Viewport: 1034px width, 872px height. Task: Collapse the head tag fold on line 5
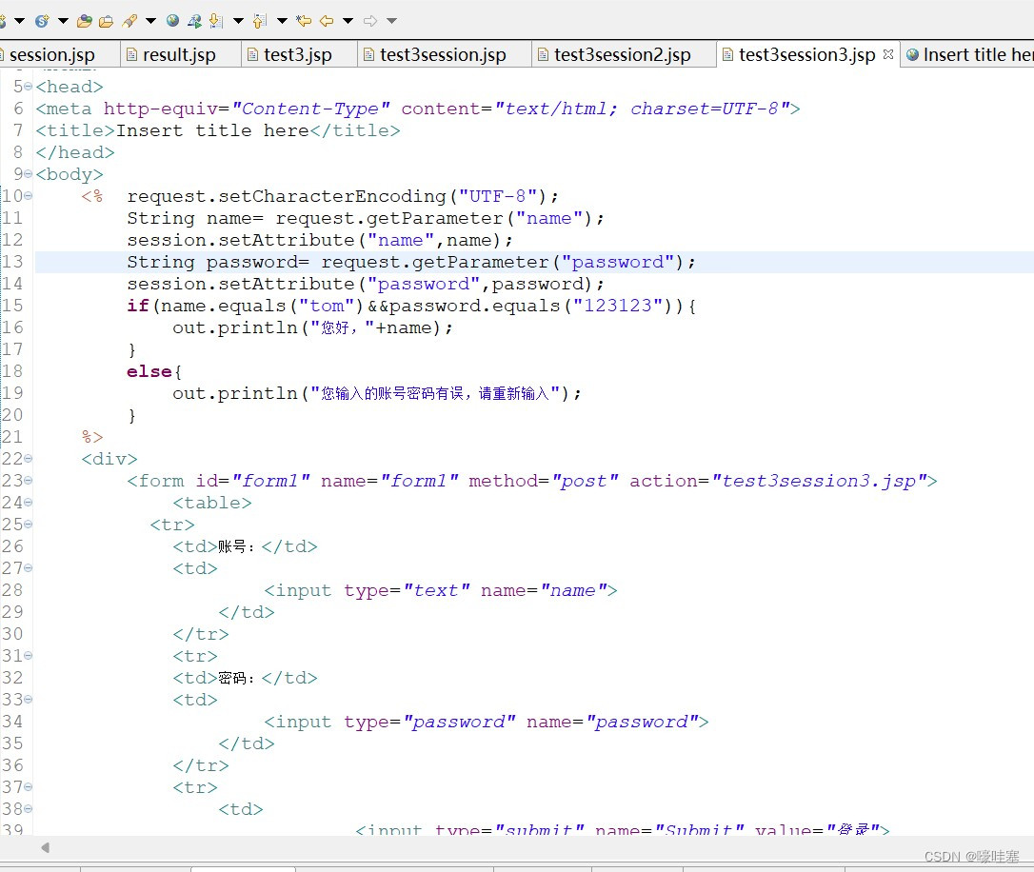click(28, 87)
